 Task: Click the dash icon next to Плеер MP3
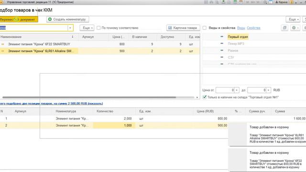222,43
